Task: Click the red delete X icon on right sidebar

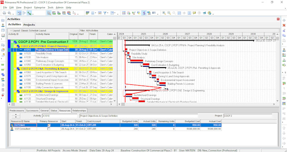Action: (284, 25)
